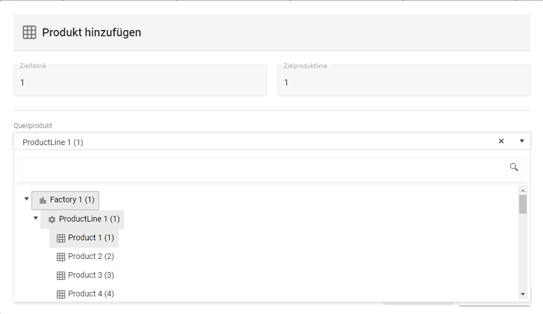
Task: Select Product 2 (2) in tree
Action: tap(91, 256)
